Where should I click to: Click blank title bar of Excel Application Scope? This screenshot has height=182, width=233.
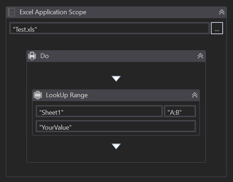click(150, 12)
